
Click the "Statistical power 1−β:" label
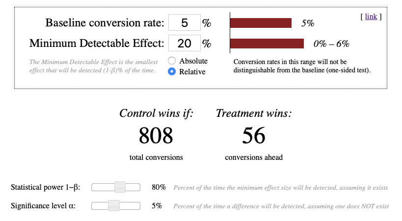pos(45,188)
